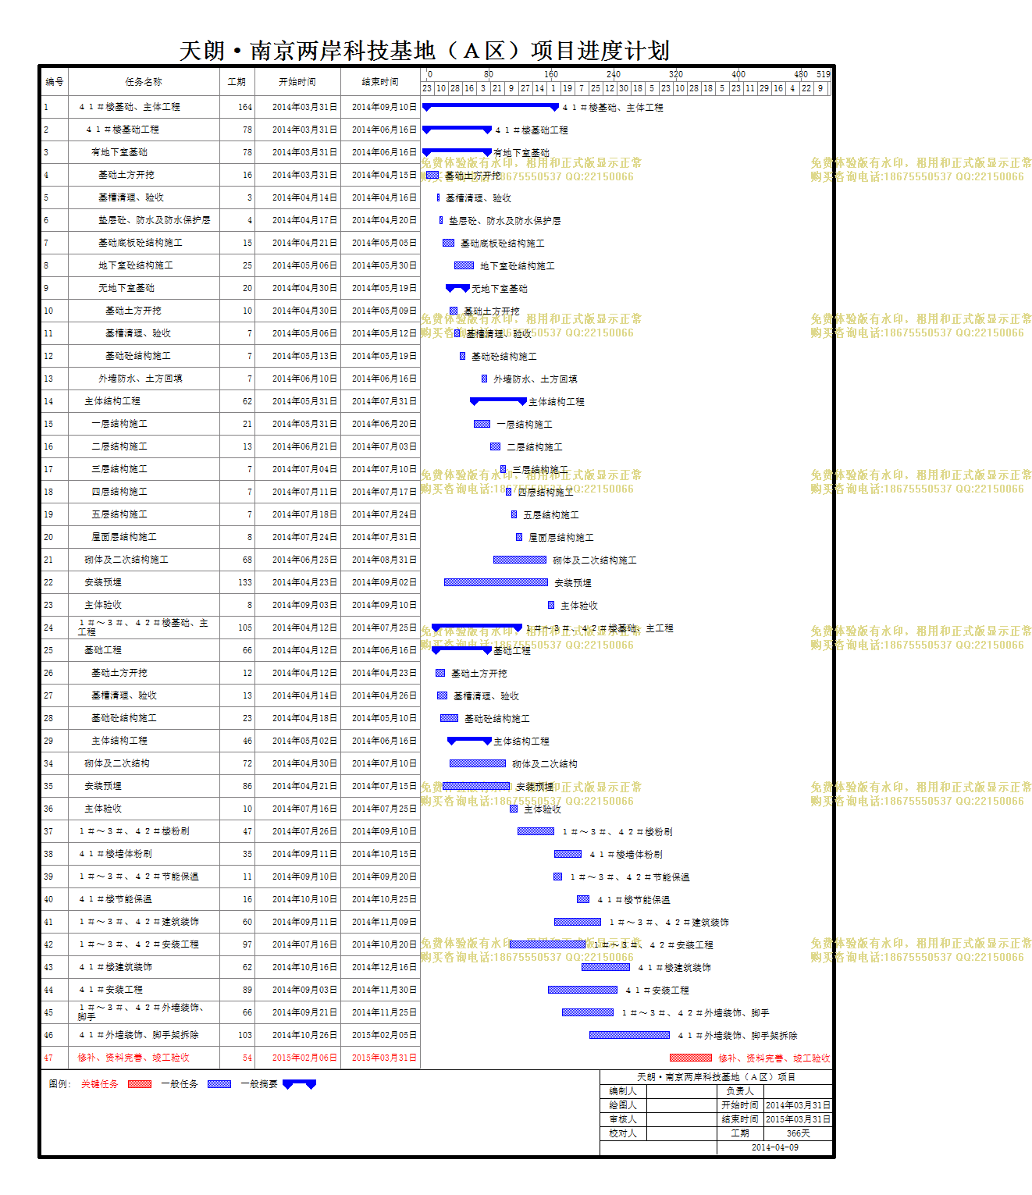Viewport: 1032px width, 1195px height.
Task: Select the red row number 47
Action: [x=48, y=1058]
